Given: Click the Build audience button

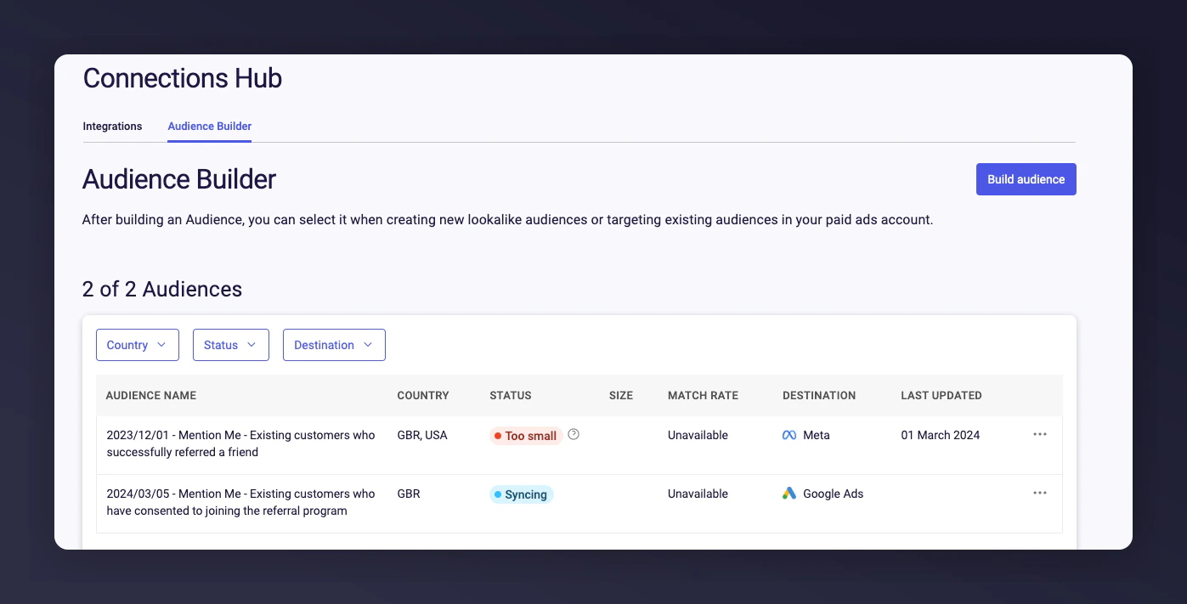Looking at the screenshot, I should point(1026,179).
